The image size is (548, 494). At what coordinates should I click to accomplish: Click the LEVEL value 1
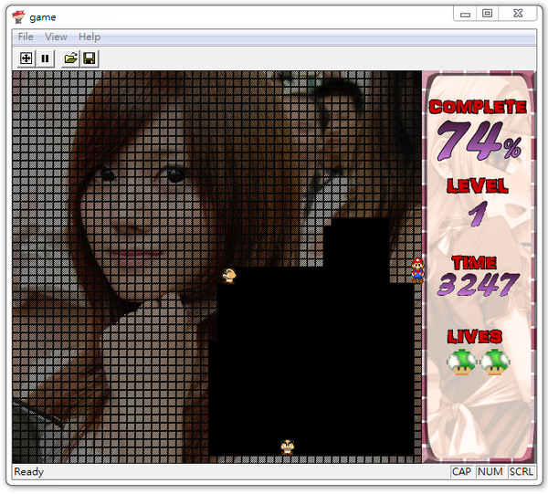click(478, 213)
